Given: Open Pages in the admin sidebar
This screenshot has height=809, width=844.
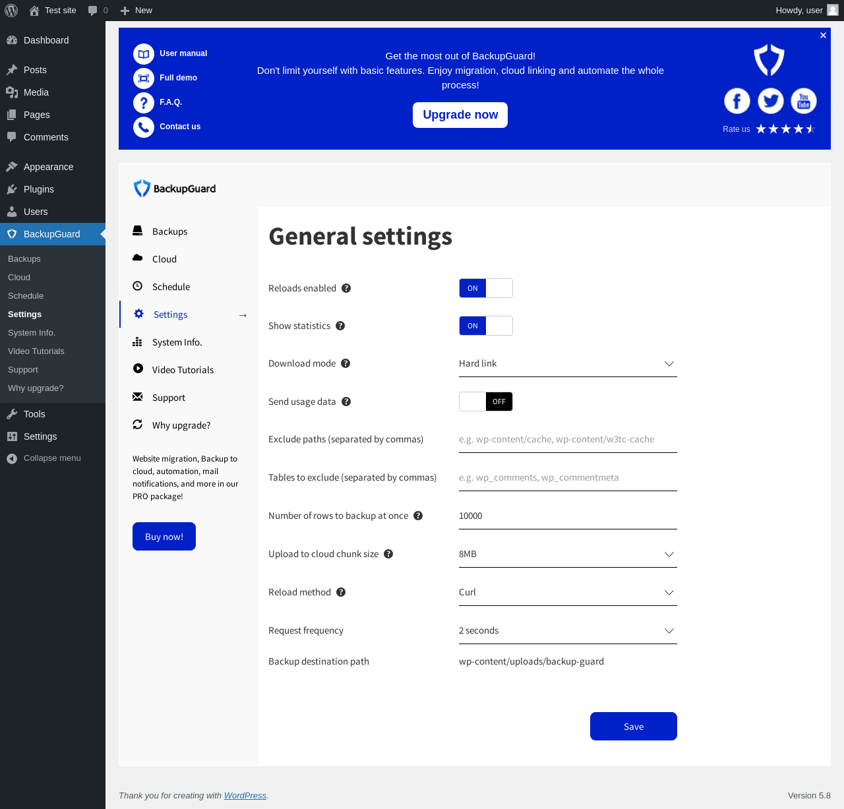Looking at the screenshot, I should coord(53,115).
